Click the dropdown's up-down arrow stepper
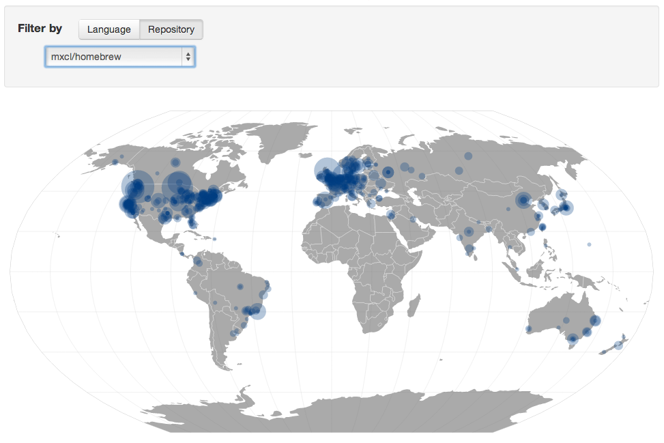The width and height of the screenshot is (664, 443). click(188, 57)
